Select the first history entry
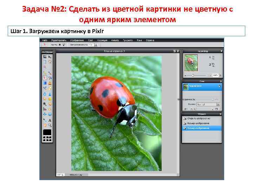 [x=202, y=119]
